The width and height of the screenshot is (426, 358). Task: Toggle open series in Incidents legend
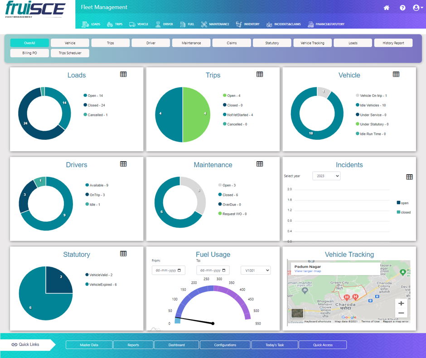pos(402,203)
